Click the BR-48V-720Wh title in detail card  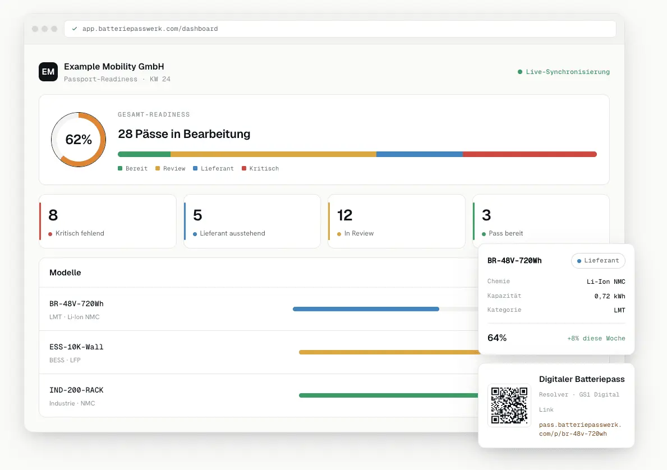(x=514, y=261)
